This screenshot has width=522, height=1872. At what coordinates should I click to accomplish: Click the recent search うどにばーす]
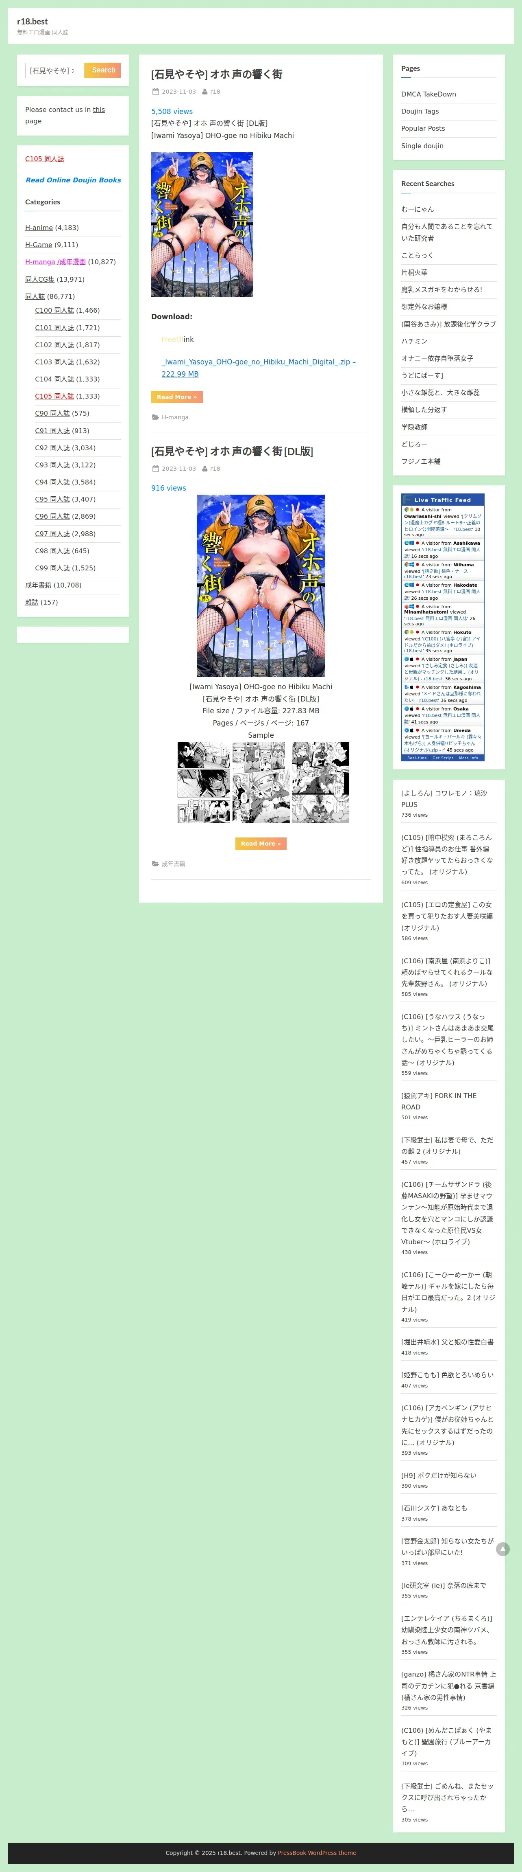click(422, 376)
